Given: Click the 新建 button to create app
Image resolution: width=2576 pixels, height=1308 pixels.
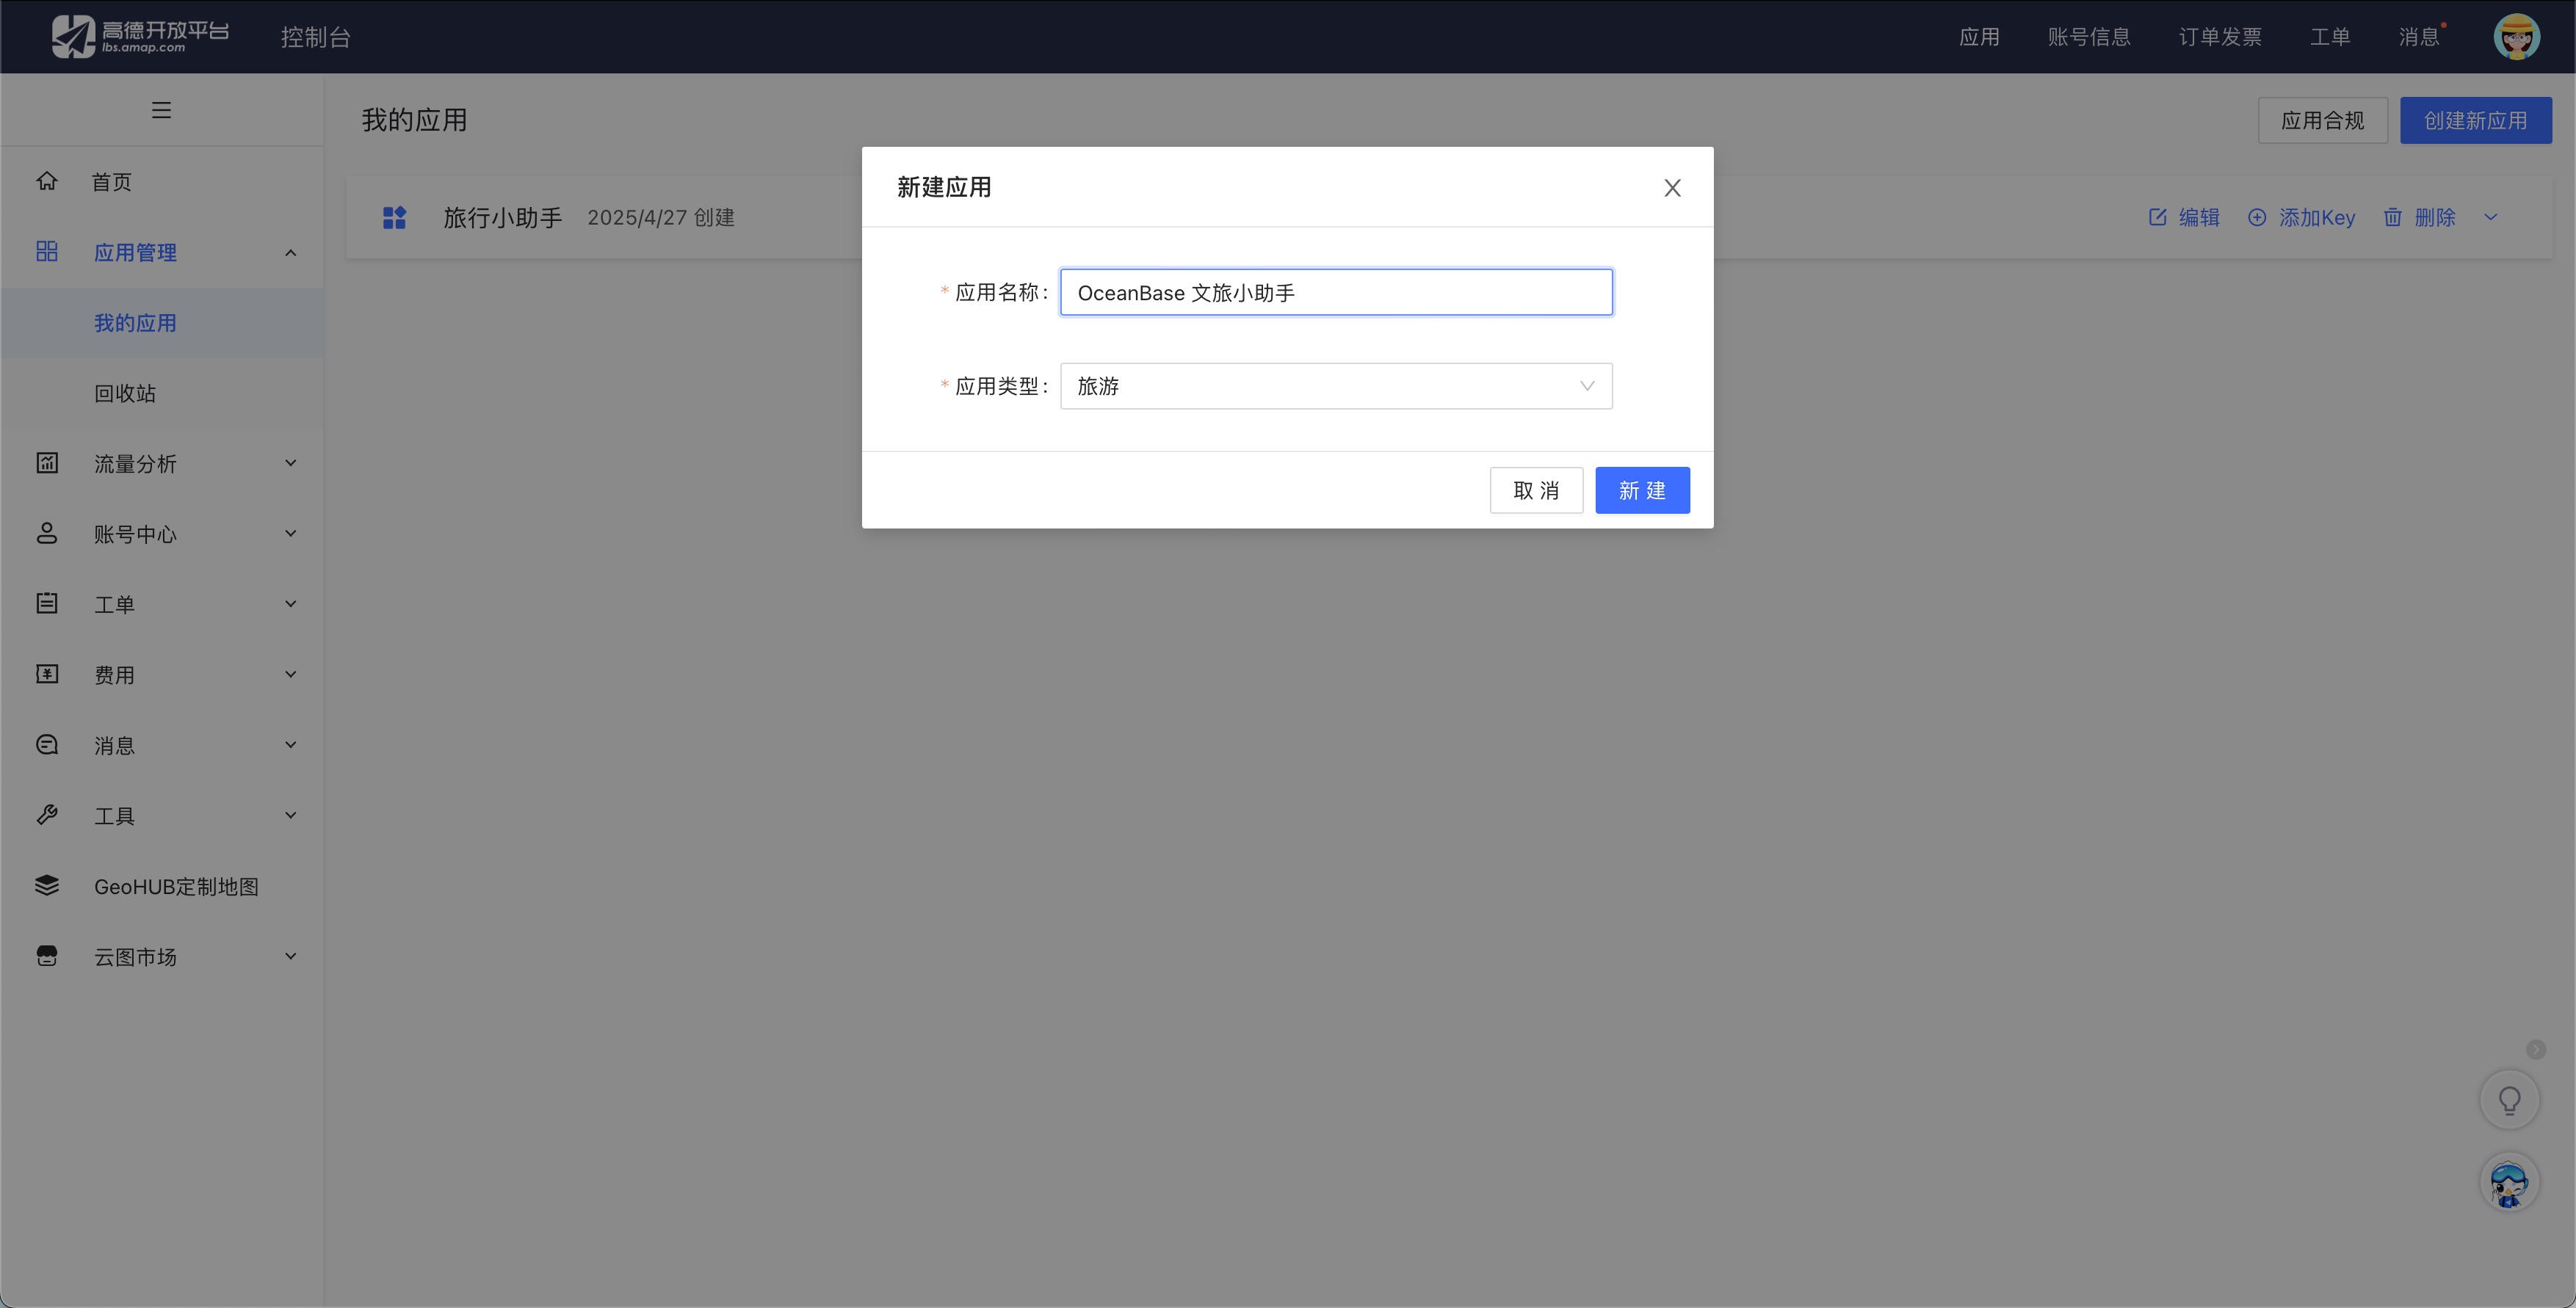Looking at the screenshot, I should (x=1641, y=490).
